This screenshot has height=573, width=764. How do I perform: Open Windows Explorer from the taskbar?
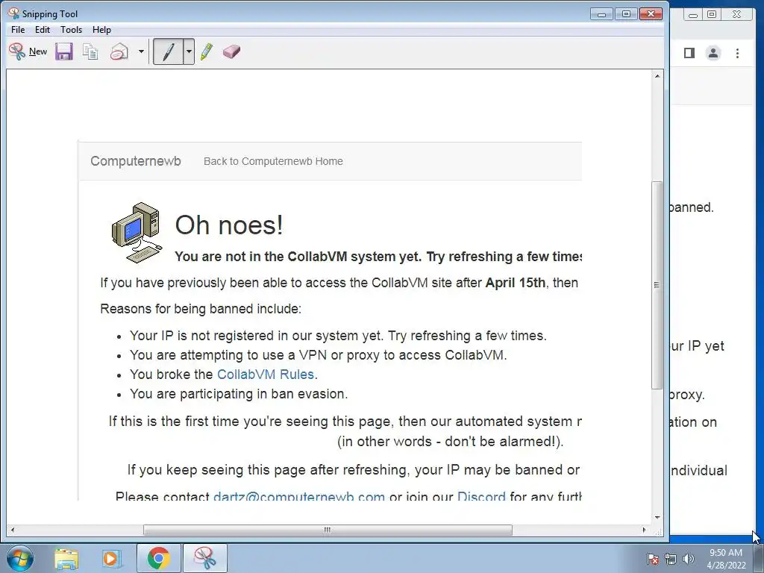tap(66, 558)
